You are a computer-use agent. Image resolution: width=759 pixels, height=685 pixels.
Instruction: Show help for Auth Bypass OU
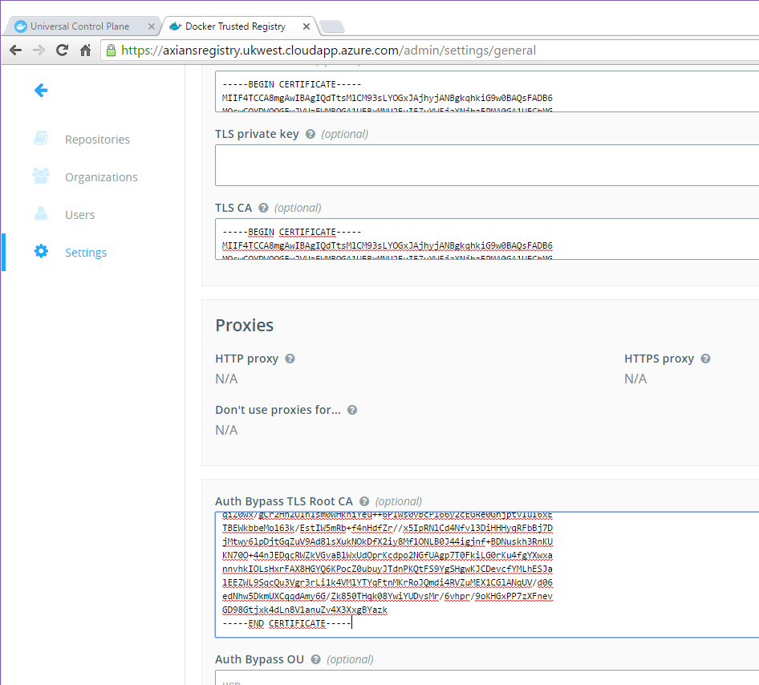(x=316, y=660)
